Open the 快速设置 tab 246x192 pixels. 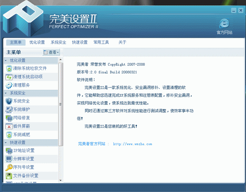pos(80,43)
